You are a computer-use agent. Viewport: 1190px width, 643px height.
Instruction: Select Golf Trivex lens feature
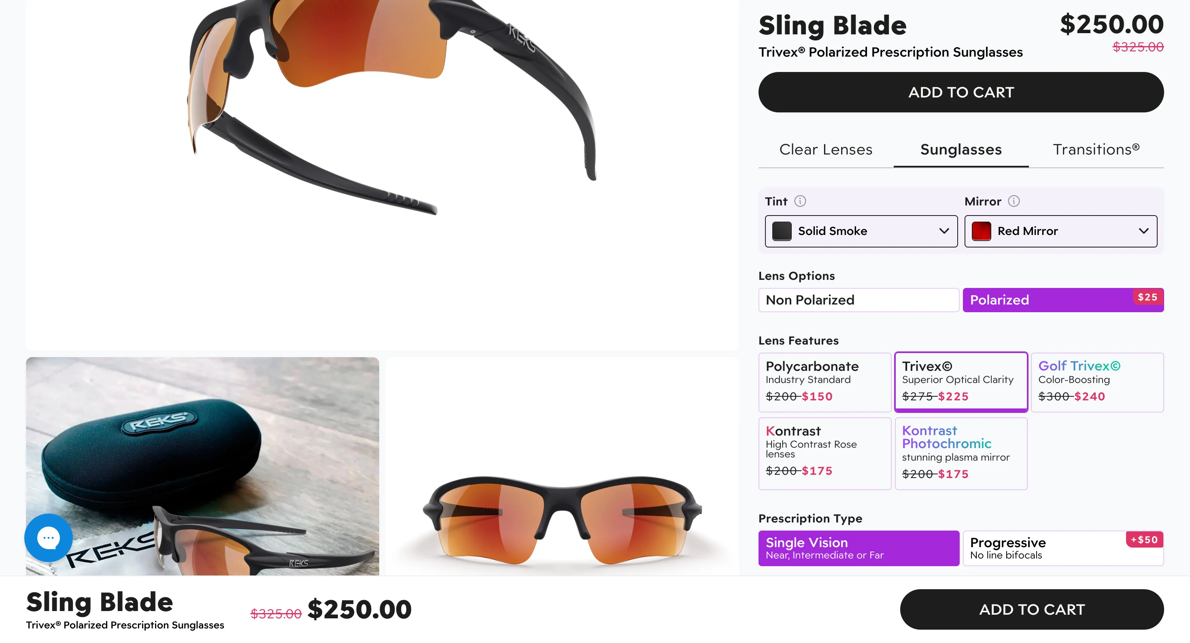point(1097,382)
